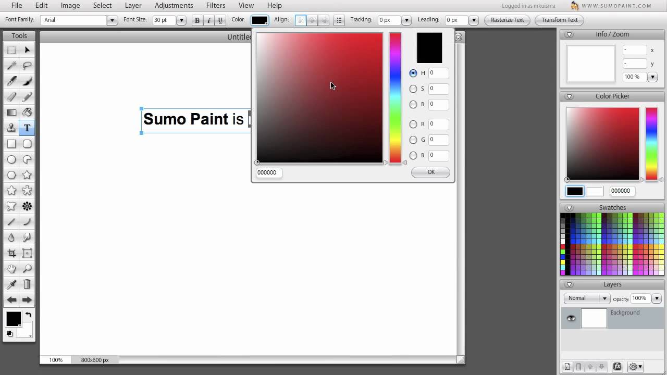Align text to the left

click(x=301, y=20)
